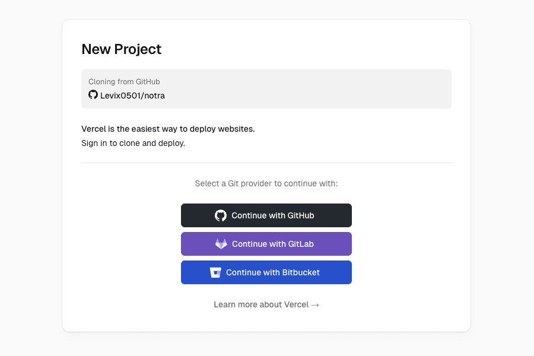Click the GitLab fox logo icon
Image resolution: width=534 pixels, height=356 pixels.
tap(221, 244)
